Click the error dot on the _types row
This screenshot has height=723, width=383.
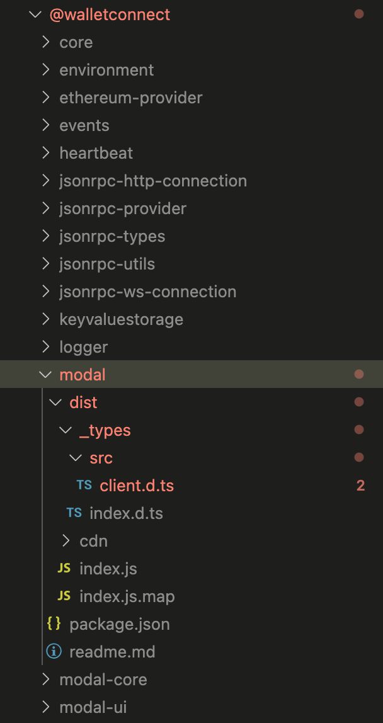point(359,430)
